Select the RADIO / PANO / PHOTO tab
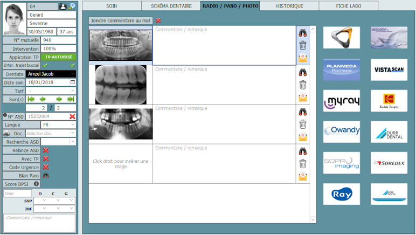This screenshot has height=235, width=416. [x=230, y=6]
